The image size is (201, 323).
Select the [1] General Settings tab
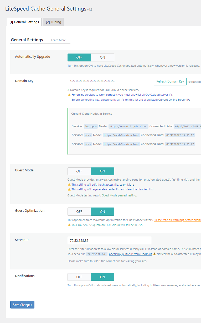pyautogui.click(x=24, y=22)
